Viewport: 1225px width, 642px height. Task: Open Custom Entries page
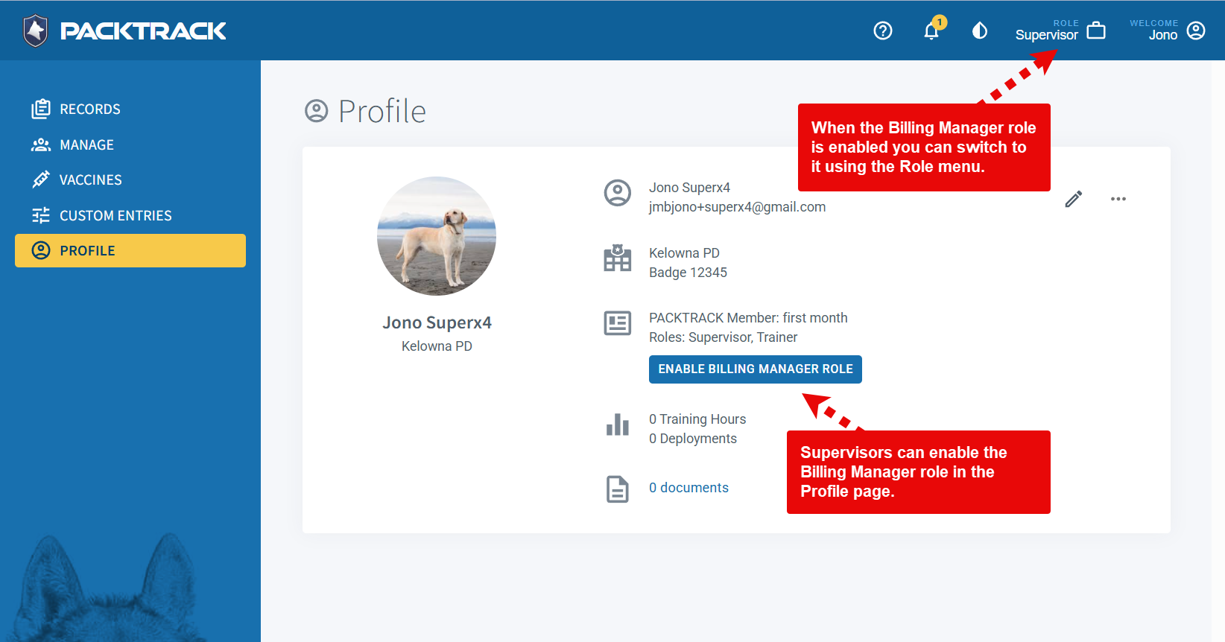point(115,216)
